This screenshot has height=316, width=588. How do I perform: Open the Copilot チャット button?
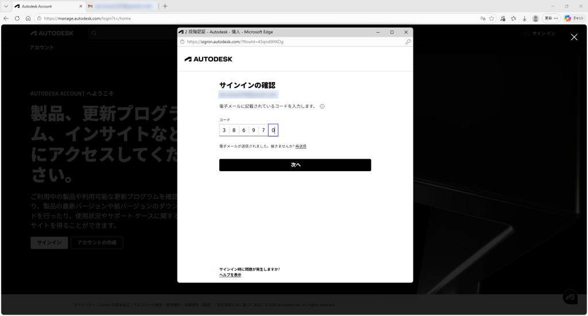[574, 18]
